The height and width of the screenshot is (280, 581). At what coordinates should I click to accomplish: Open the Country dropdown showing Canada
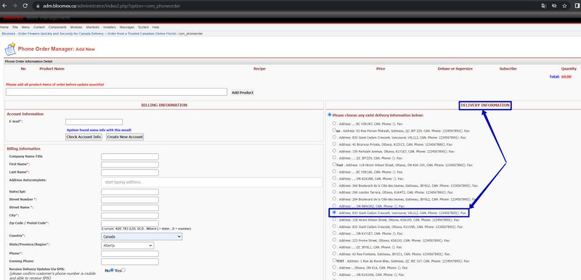tap(142, 236)
